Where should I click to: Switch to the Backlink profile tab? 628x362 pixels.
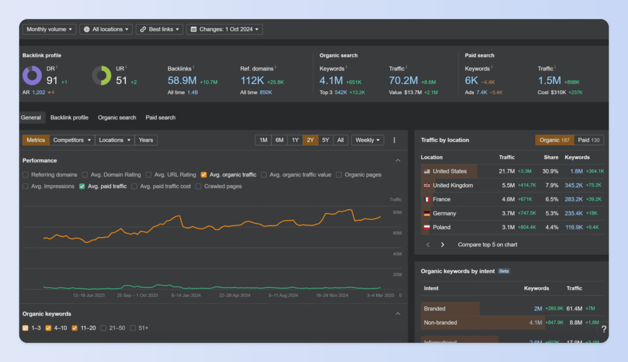click(69, 118)
